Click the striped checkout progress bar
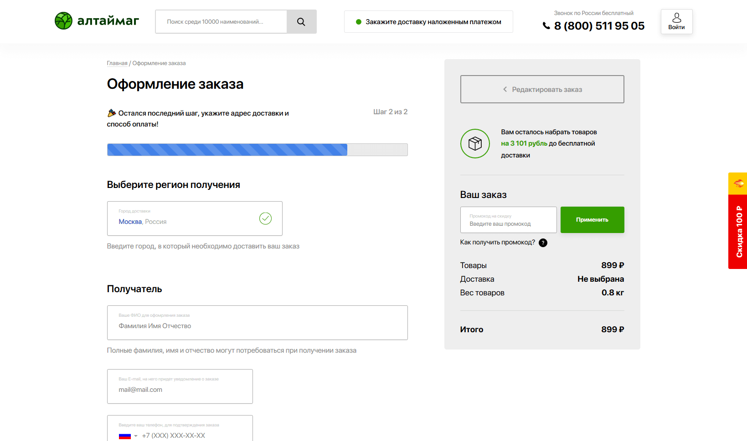Image resolution: width=747 pixels, height=441 pixels. coord(257,150)
